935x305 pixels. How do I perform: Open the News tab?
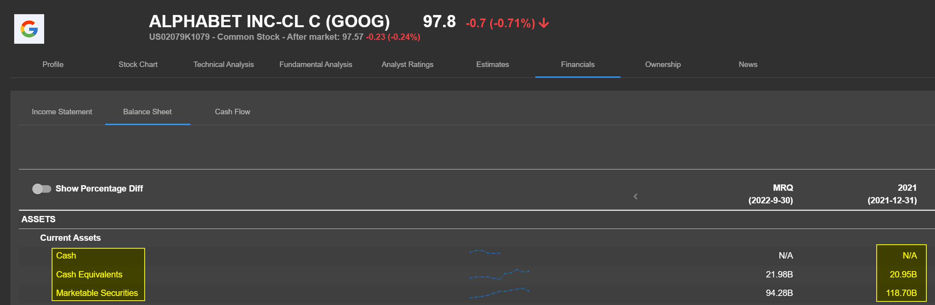click(x=748, y=64)
